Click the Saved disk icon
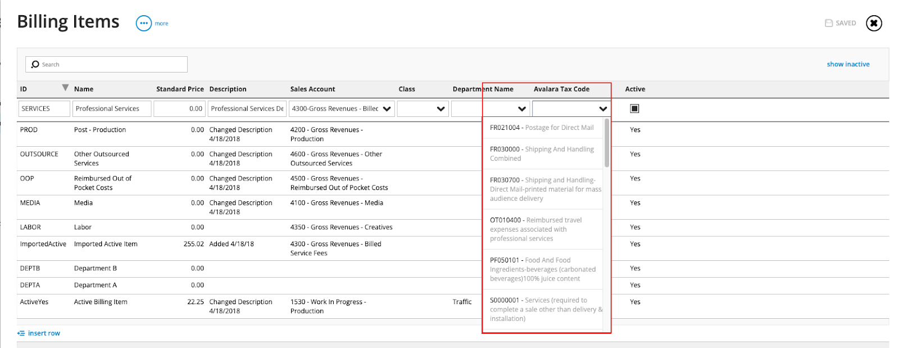 pos(829,23)
